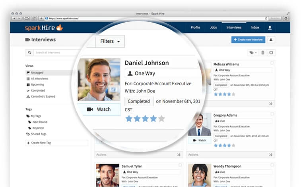This screenshot has width=301, height=187.
Task: Switch to the Interviews nav tab
Action: pyautogui.click(x=234, y=27)
